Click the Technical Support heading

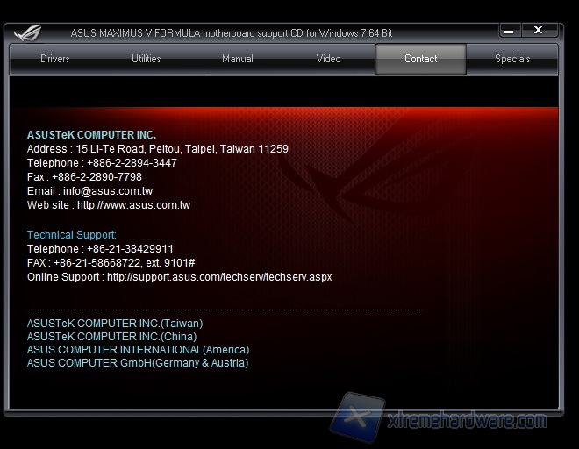point(71,235)
